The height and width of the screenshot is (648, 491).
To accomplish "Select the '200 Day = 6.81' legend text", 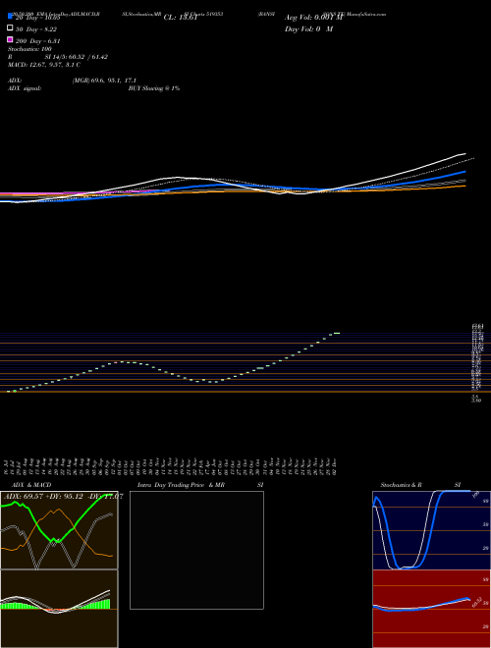I will [38, 41].
